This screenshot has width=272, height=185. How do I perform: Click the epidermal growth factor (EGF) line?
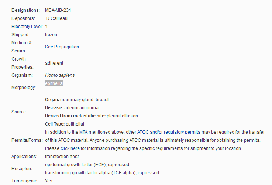click(x=87, y=165)
